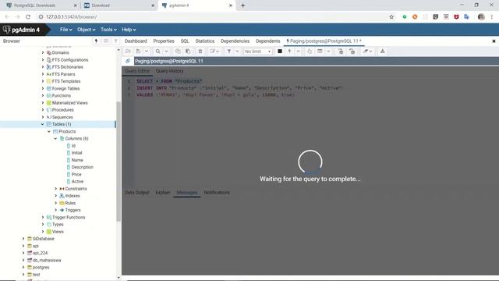Switch to the Dashboard tab
The image size is (499, 281).
tap(136, 41)
